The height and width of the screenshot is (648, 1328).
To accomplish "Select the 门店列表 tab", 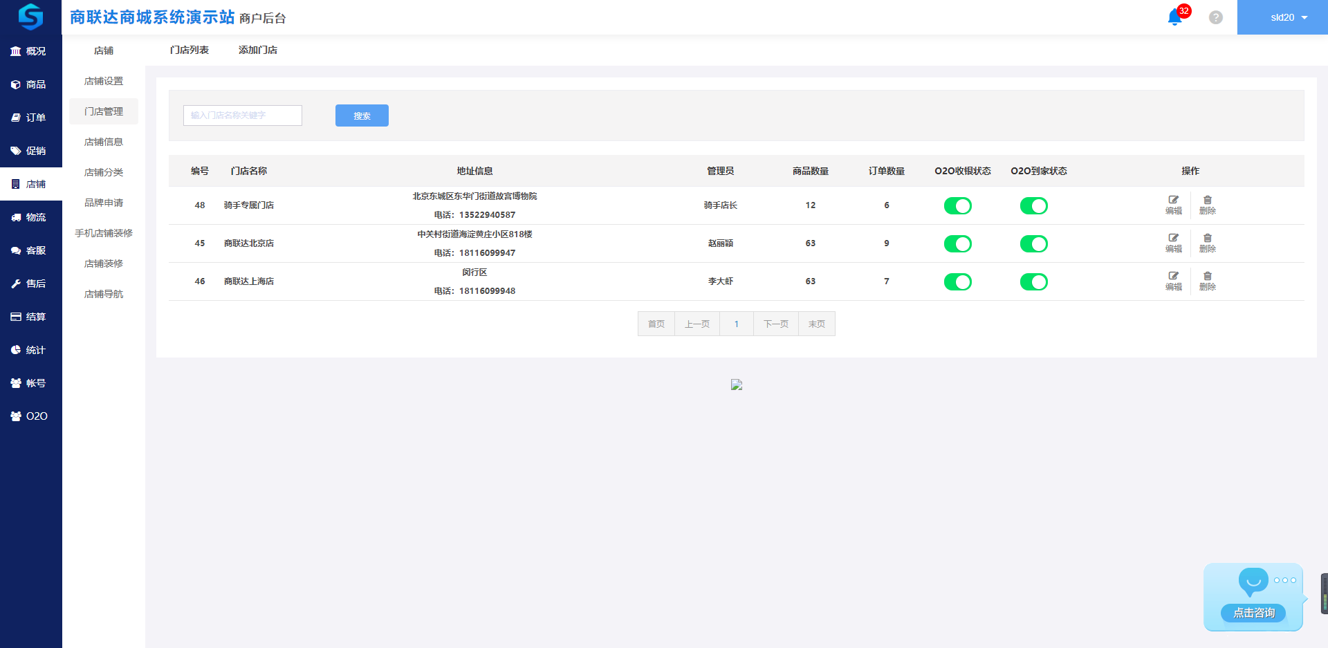I will click(x=189, y=50).
